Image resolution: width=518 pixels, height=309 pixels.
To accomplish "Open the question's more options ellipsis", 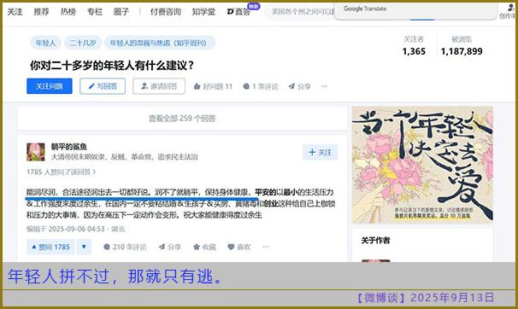I will click(325, 86).
